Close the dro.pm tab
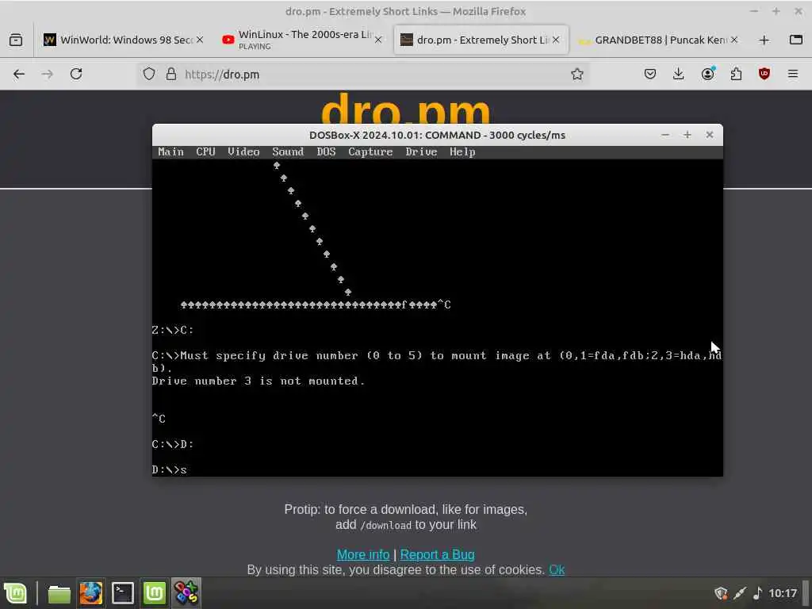 pos(556,40)
